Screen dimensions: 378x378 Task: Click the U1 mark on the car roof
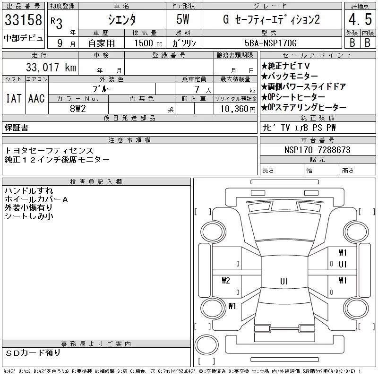point(284,281)
